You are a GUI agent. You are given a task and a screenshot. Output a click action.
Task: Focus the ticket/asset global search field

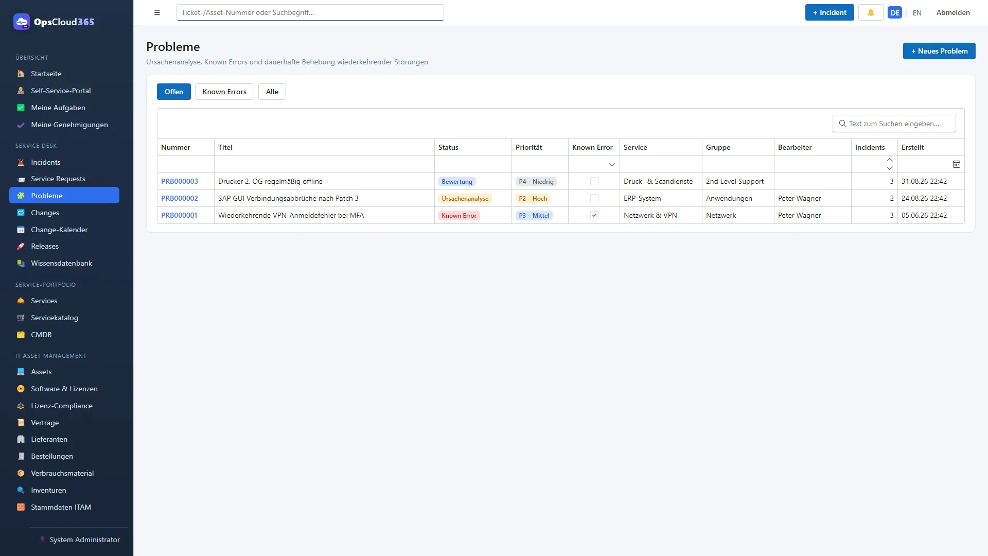pyautogui.click(x=310, y=12)
